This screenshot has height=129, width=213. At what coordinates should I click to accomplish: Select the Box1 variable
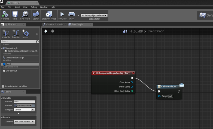(x=20, y=64)
